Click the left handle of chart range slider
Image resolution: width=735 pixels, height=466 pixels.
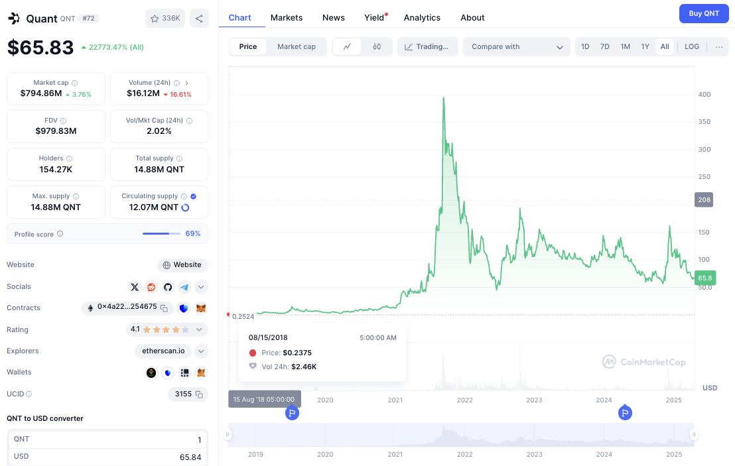228,435
